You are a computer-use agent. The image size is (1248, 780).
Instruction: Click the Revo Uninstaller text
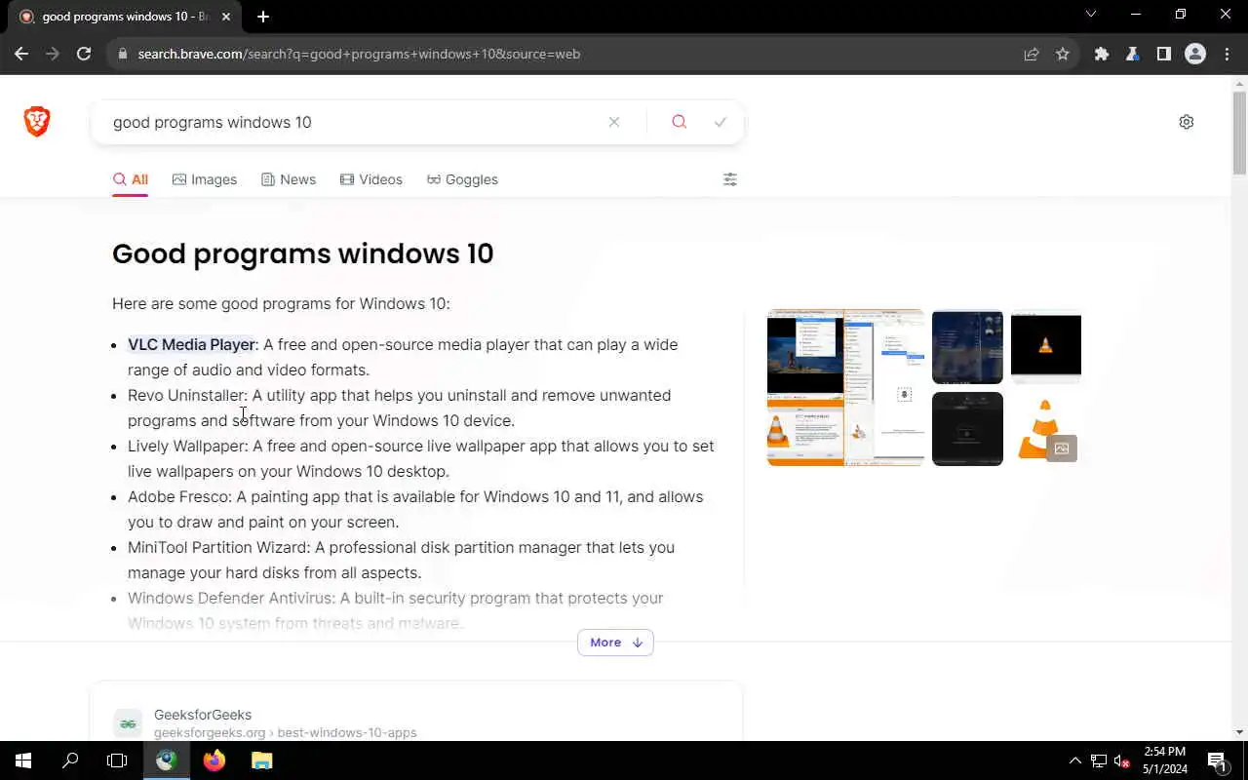tap(186, 395)
